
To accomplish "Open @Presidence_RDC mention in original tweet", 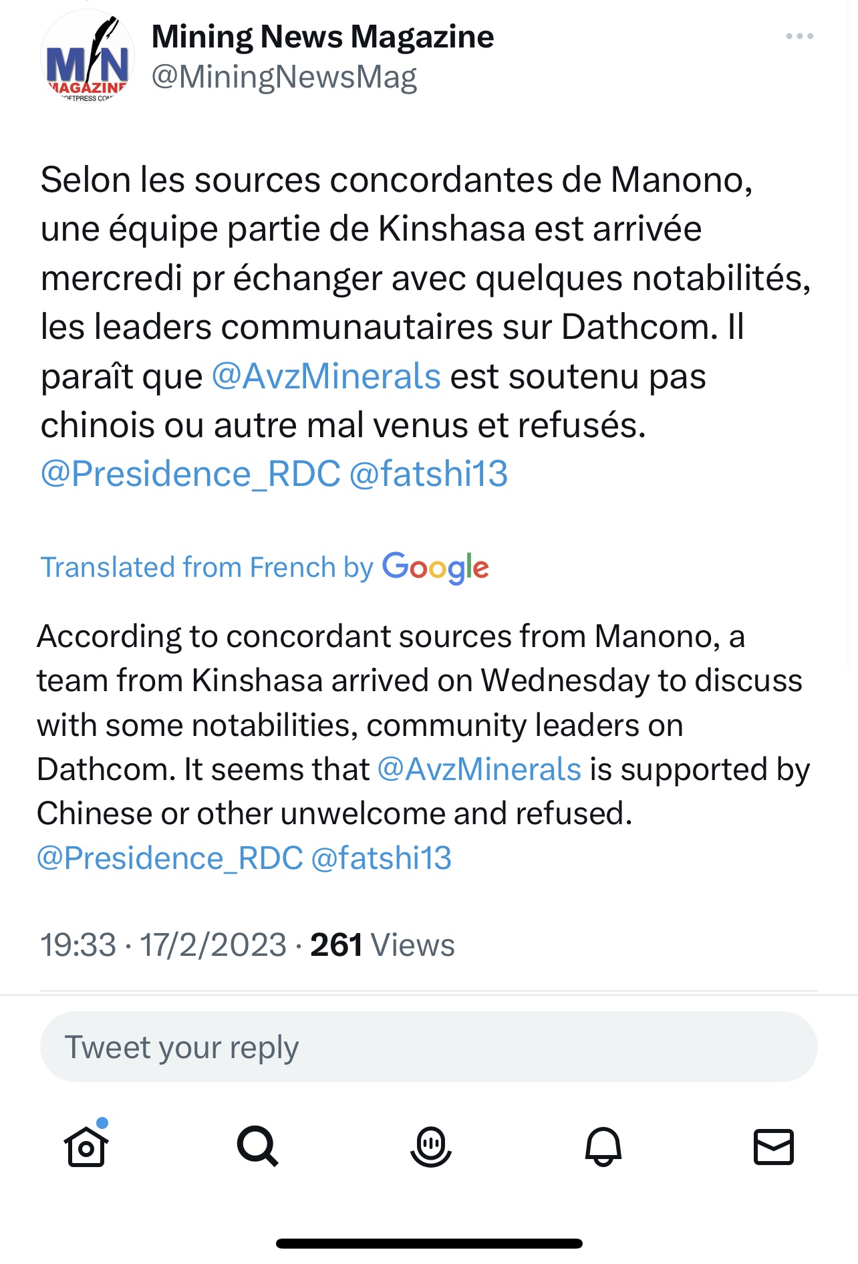I will 190,474.
